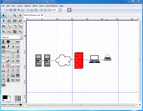The image size is (143, 111).
Task: Click the Paste clipboard toolbar icon
Action: pos(36,10)
